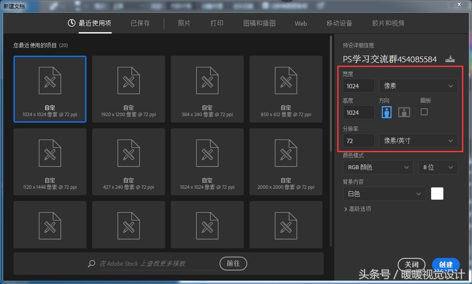
Task: Click the magnifier icon in the Adobe Stock search bar
Action: tap(91, 264)
